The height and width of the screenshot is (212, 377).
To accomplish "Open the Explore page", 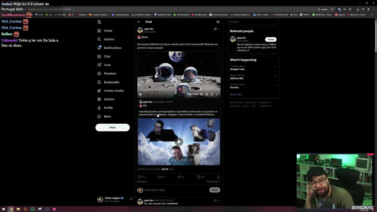I will point(106,39).
